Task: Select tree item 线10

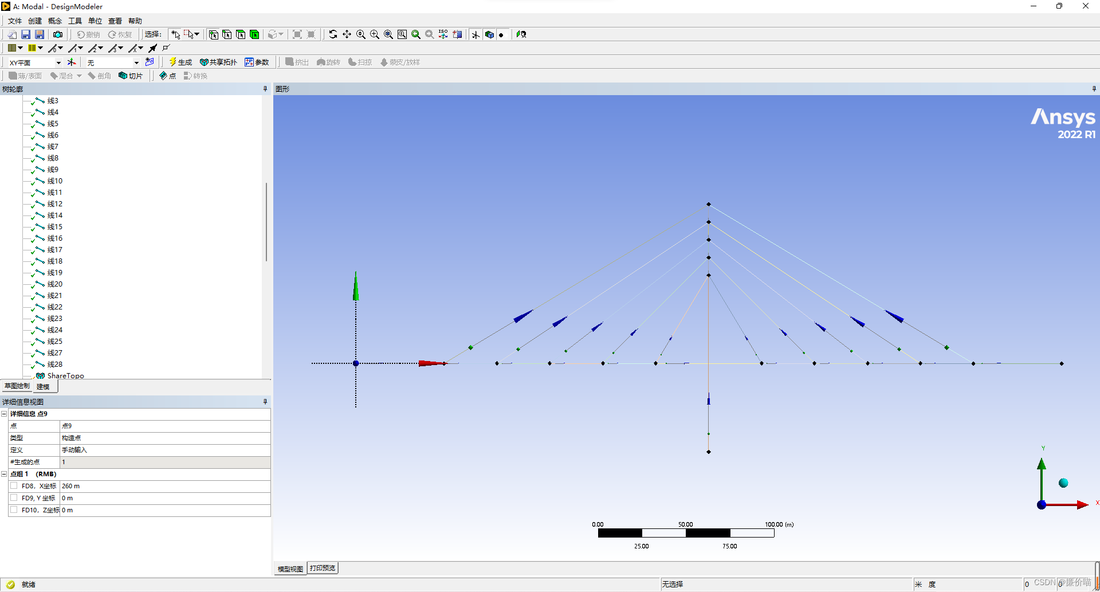Action: tap(55, 181)
